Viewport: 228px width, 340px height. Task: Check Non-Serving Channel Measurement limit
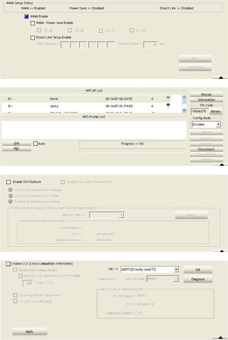pos(20,276)
